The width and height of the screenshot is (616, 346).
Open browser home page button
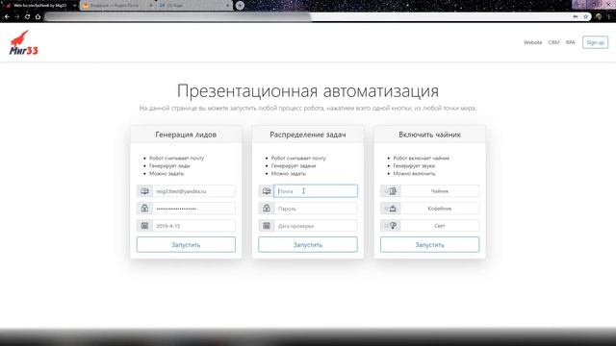38,17
